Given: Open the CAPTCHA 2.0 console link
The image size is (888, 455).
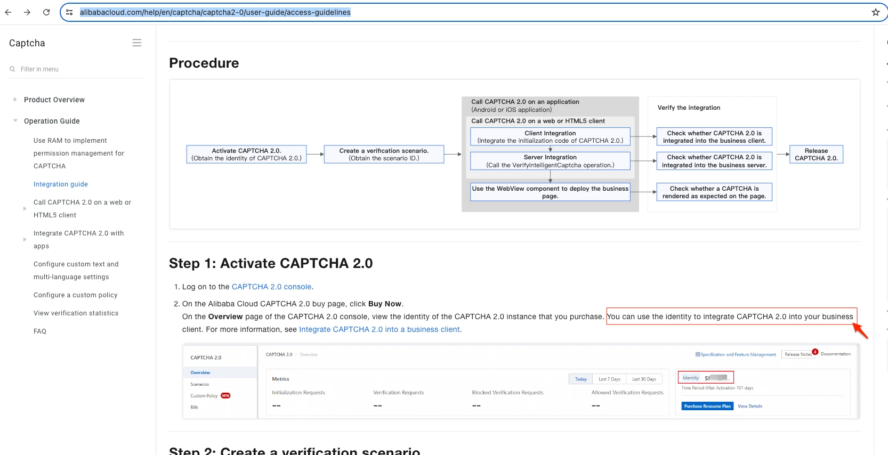Looking at the screenshot, I should tap(271, 287).
